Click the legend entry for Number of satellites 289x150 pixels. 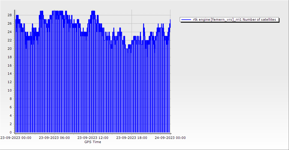tap(234, 19)
